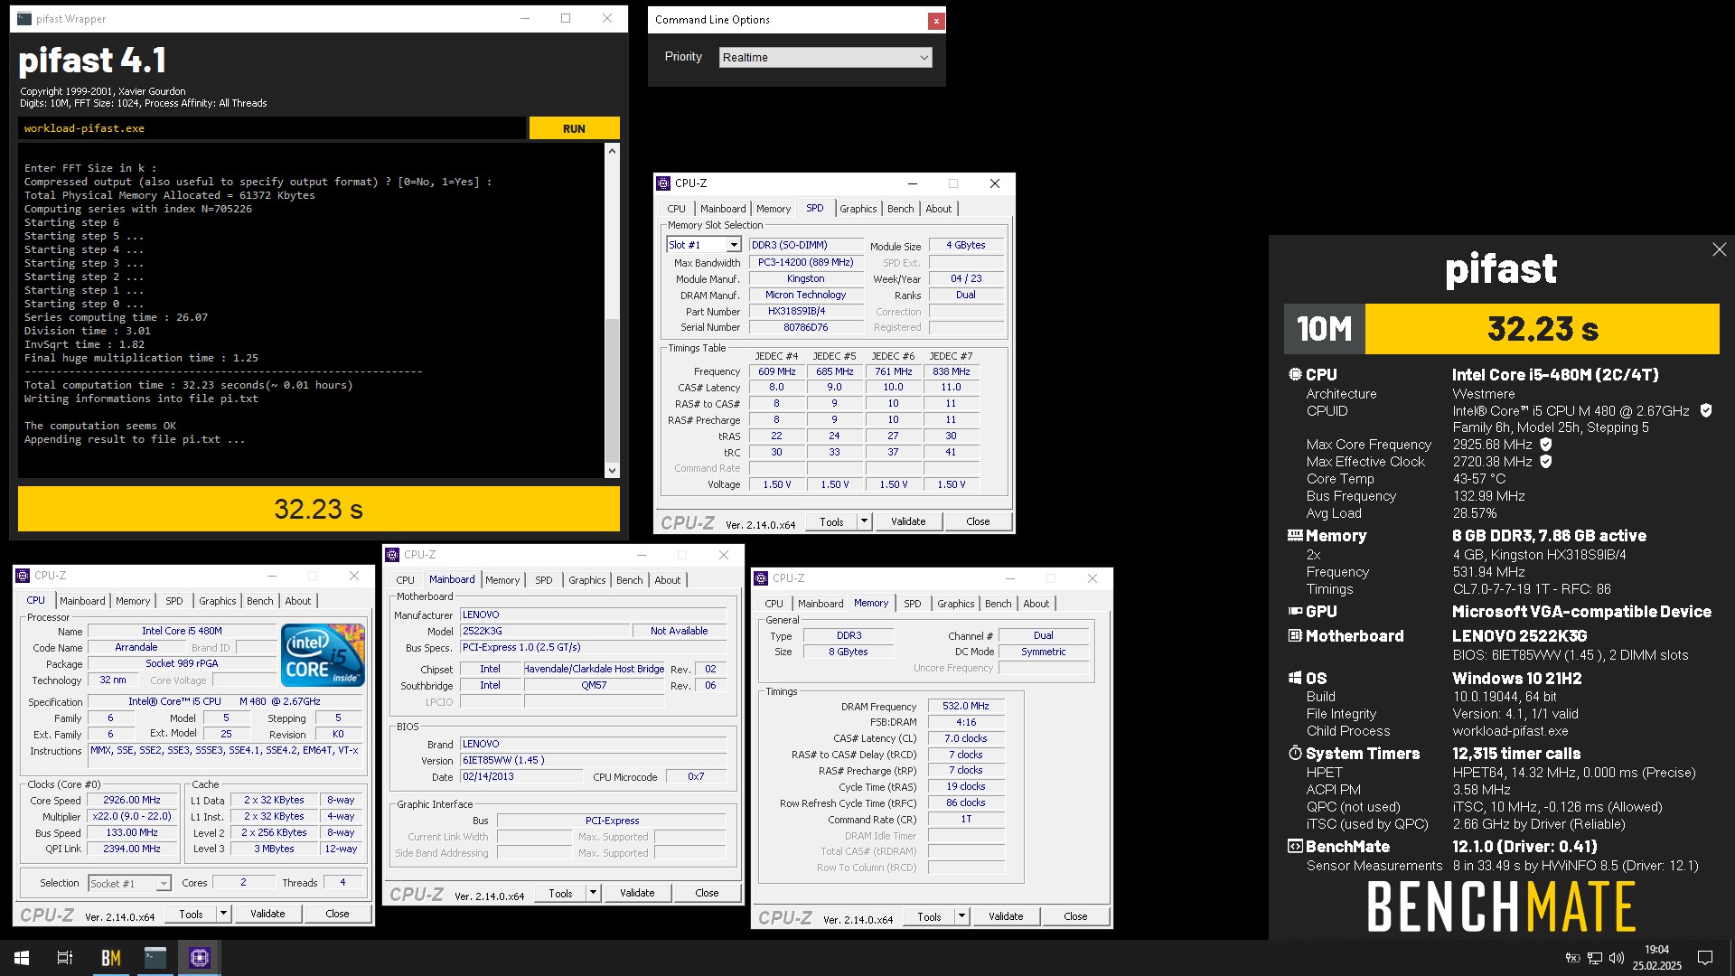
Task: Open the Slot #1 memory slot dropdown
Action: (x=704, y=245)
